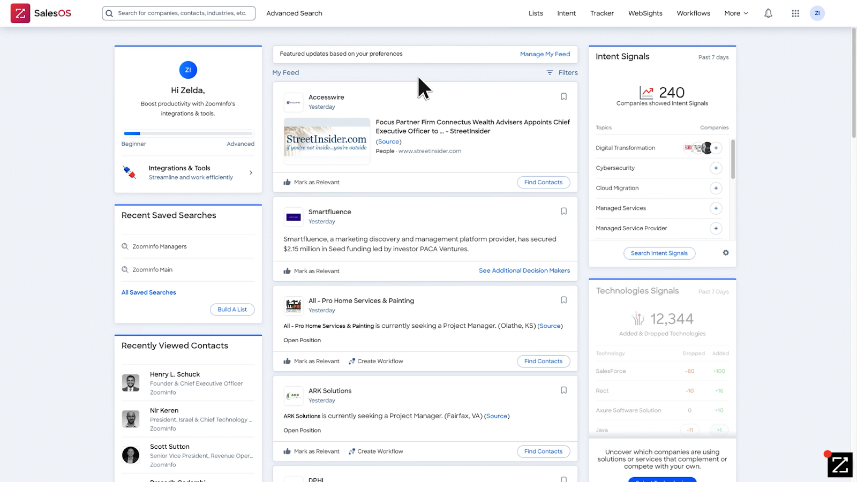Open the Lists menu
This screenshot has height=482, width=857.
[x=536, y=13]
